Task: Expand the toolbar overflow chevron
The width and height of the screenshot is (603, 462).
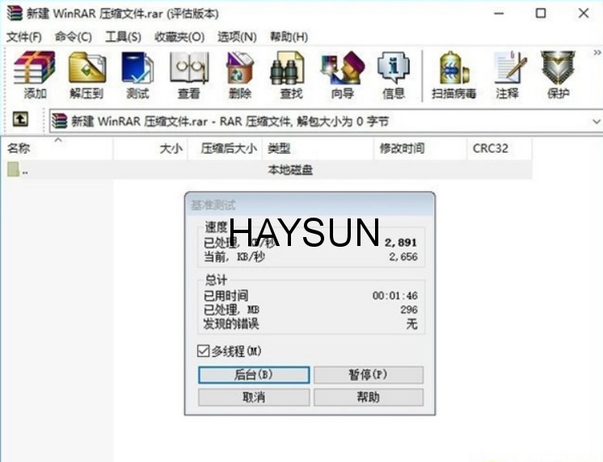Action: pyautogui.click(x=597, y=53)
